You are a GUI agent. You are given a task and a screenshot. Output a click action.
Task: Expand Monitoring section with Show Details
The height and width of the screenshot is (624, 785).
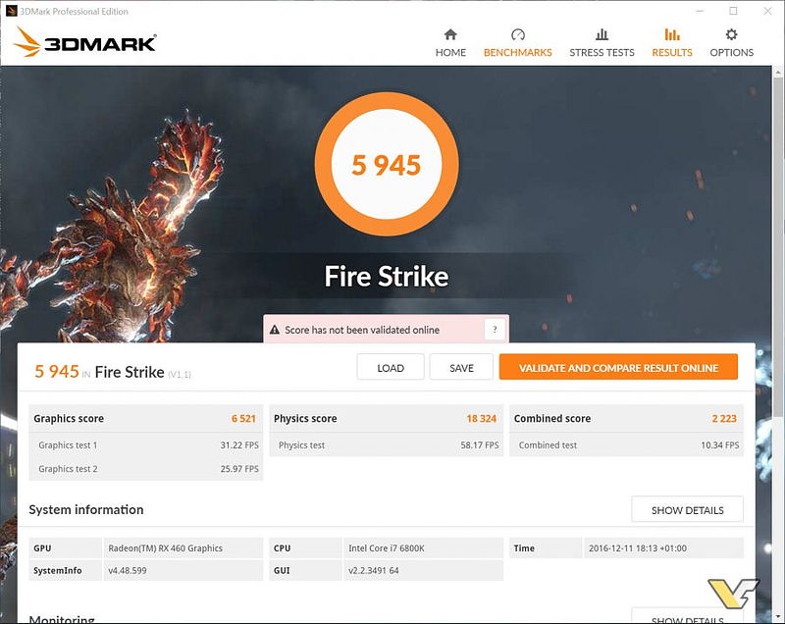[687, 618]
